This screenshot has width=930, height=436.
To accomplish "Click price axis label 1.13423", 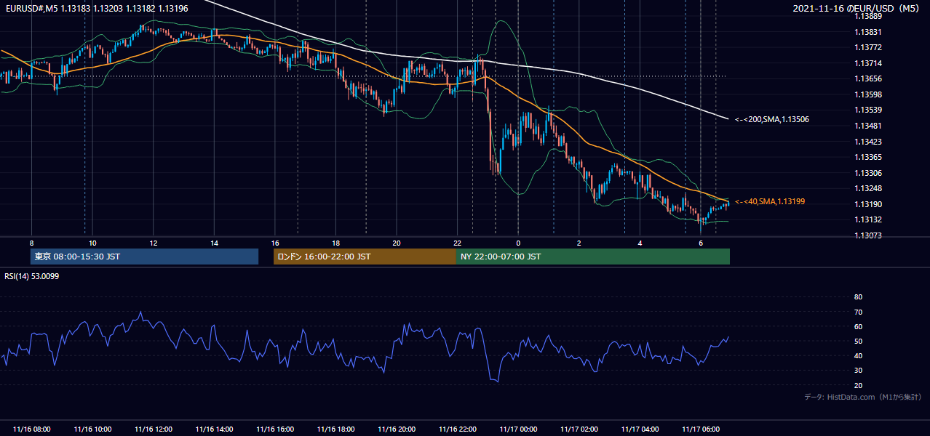I will pyautogui.click(x=868, y=142).
